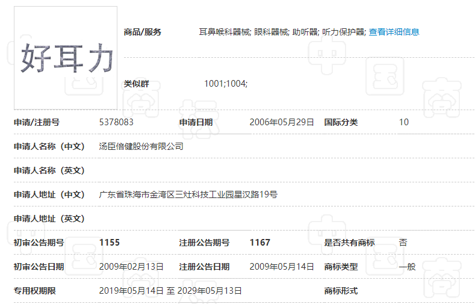Click the international class value 10

click(x=404, y=122)
